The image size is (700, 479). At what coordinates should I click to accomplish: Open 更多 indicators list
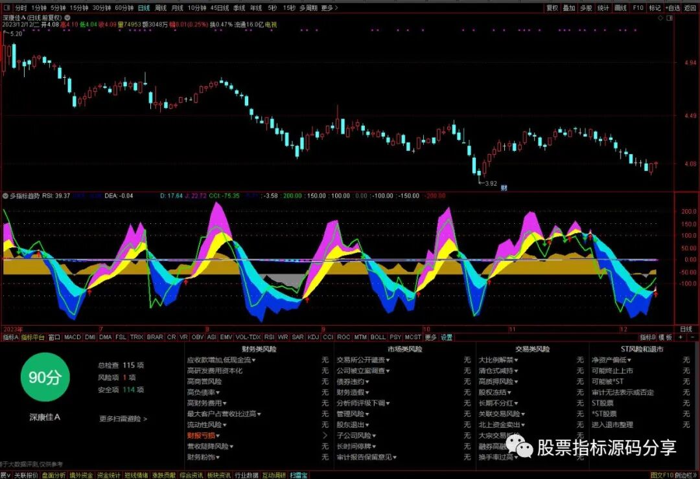click(x=430, y=337)
